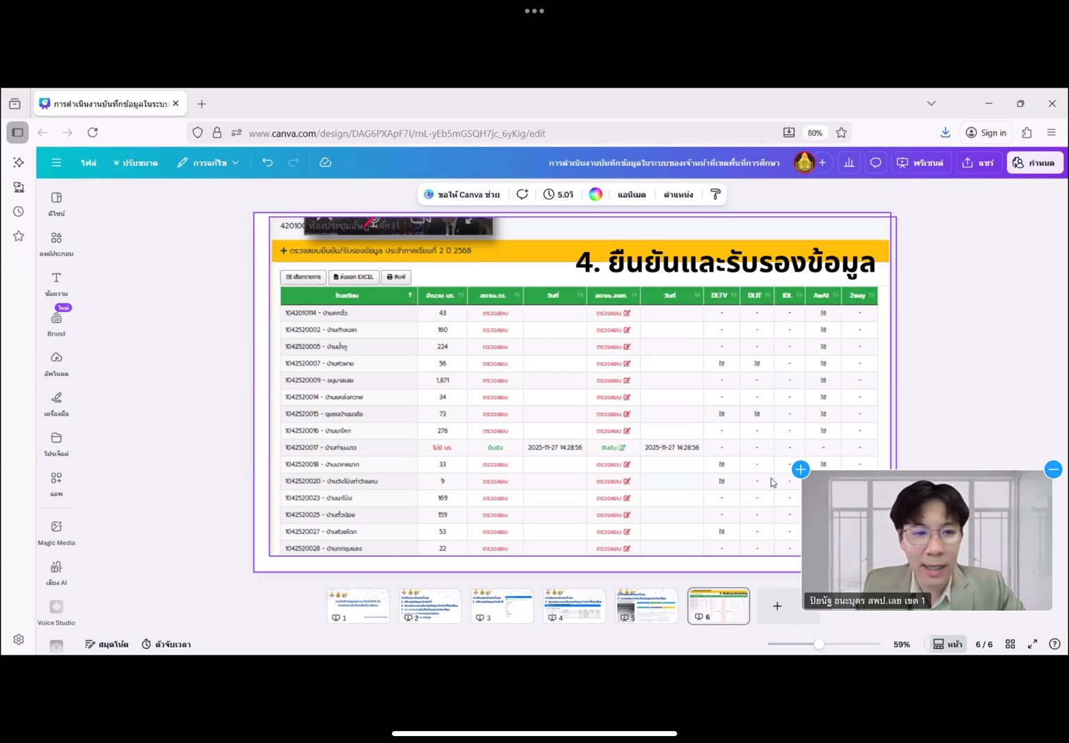
Task: Open the File menu
Action: 88,162
